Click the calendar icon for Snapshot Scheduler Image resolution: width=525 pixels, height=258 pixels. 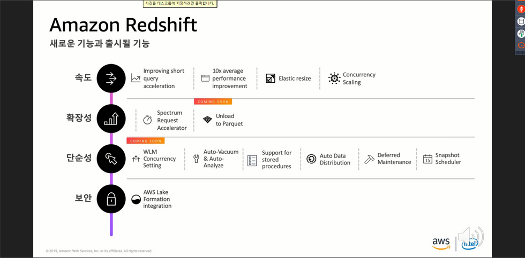[427, 159]
